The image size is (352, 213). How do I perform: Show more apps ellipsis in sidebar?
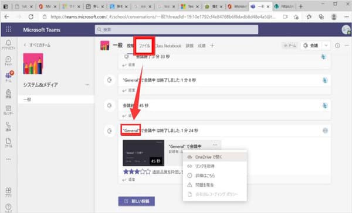(x=8, y=159)
